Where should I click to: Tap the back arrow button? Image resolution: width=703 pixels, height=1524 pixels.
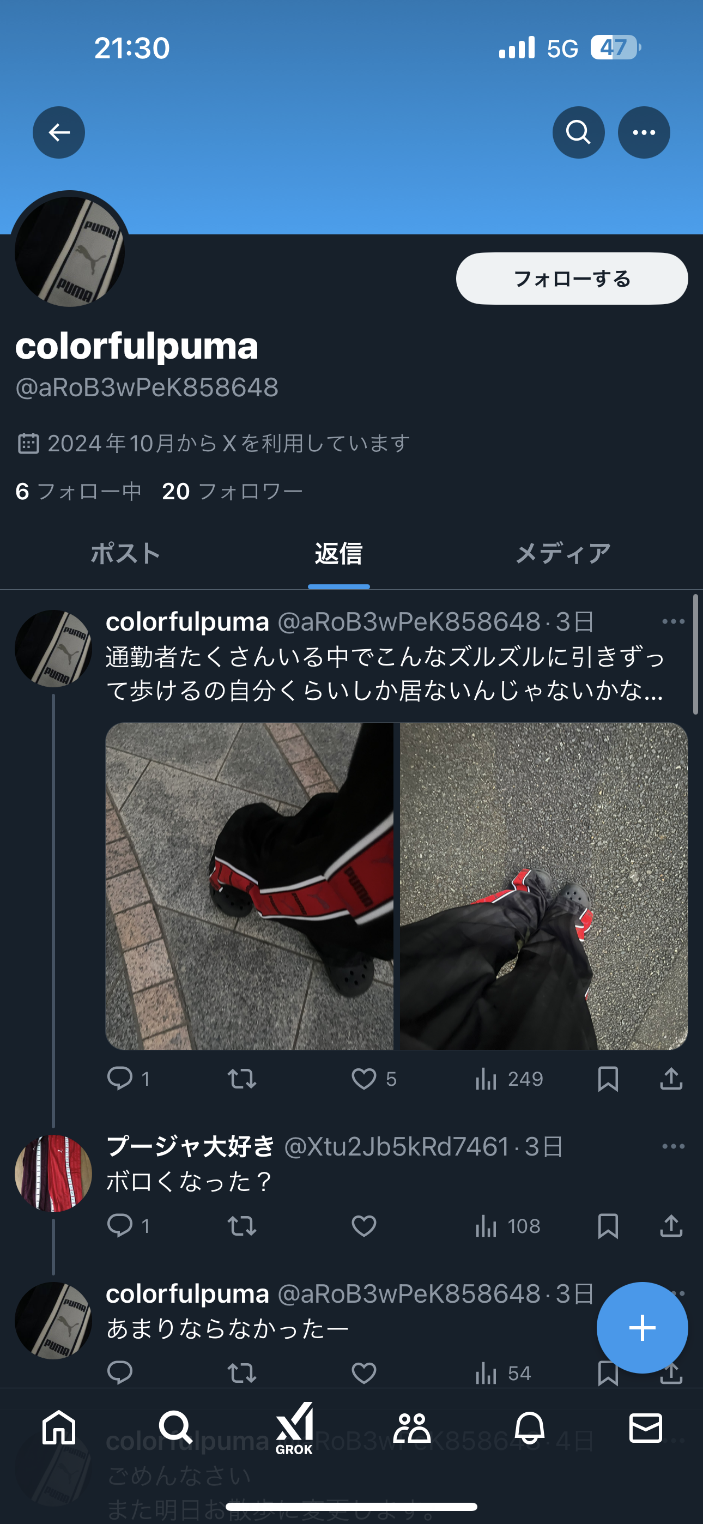59,132
